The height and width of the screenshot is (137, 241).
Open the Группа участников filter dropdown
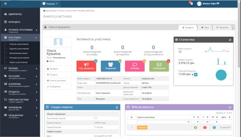coord(163,122)
